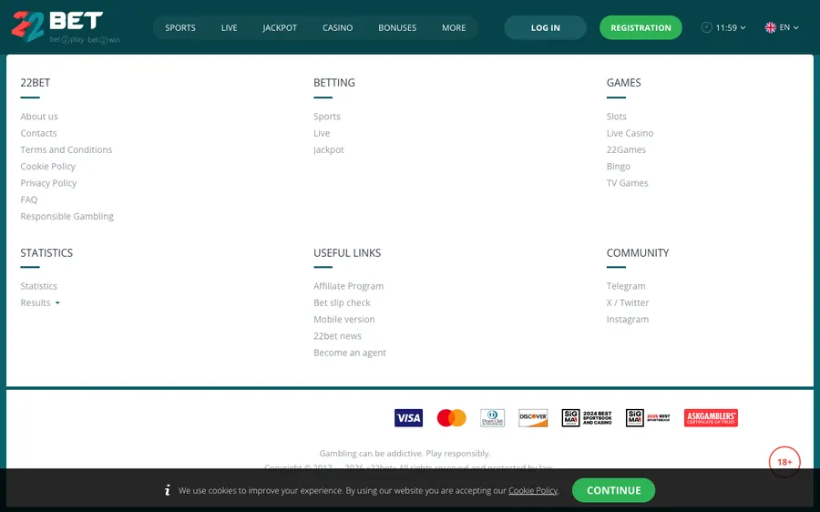Click the AskGamblers certificate badge
Screen dimensions: 820x512
pyautogui.click(x=711, y=418)
